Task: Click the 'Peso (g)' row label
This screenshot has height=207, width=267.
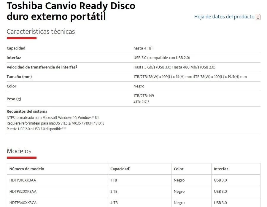Action: pyautogui.click(x=14, y=99)
